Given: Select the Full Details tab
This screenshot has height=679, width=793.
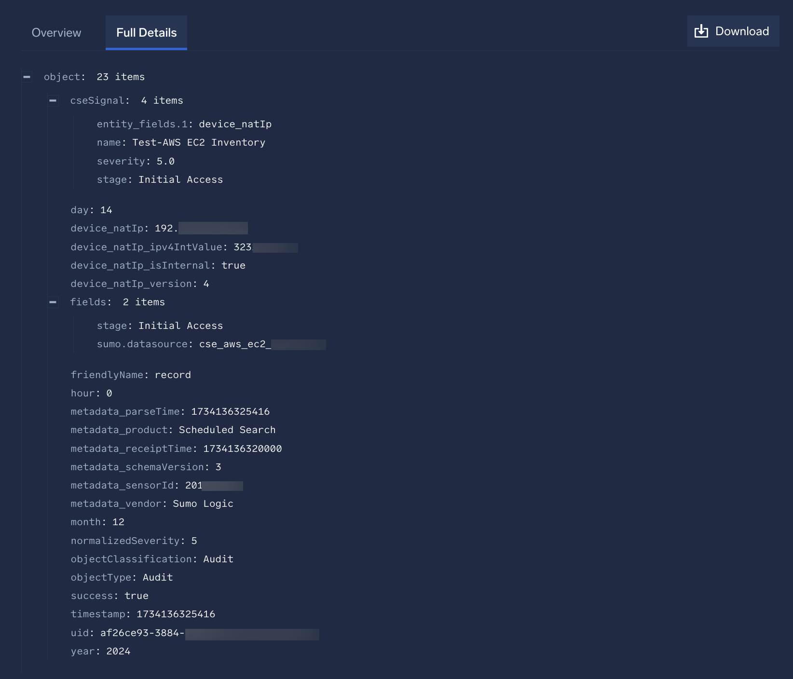Looking at the screenshot, I should coord(146,33).
